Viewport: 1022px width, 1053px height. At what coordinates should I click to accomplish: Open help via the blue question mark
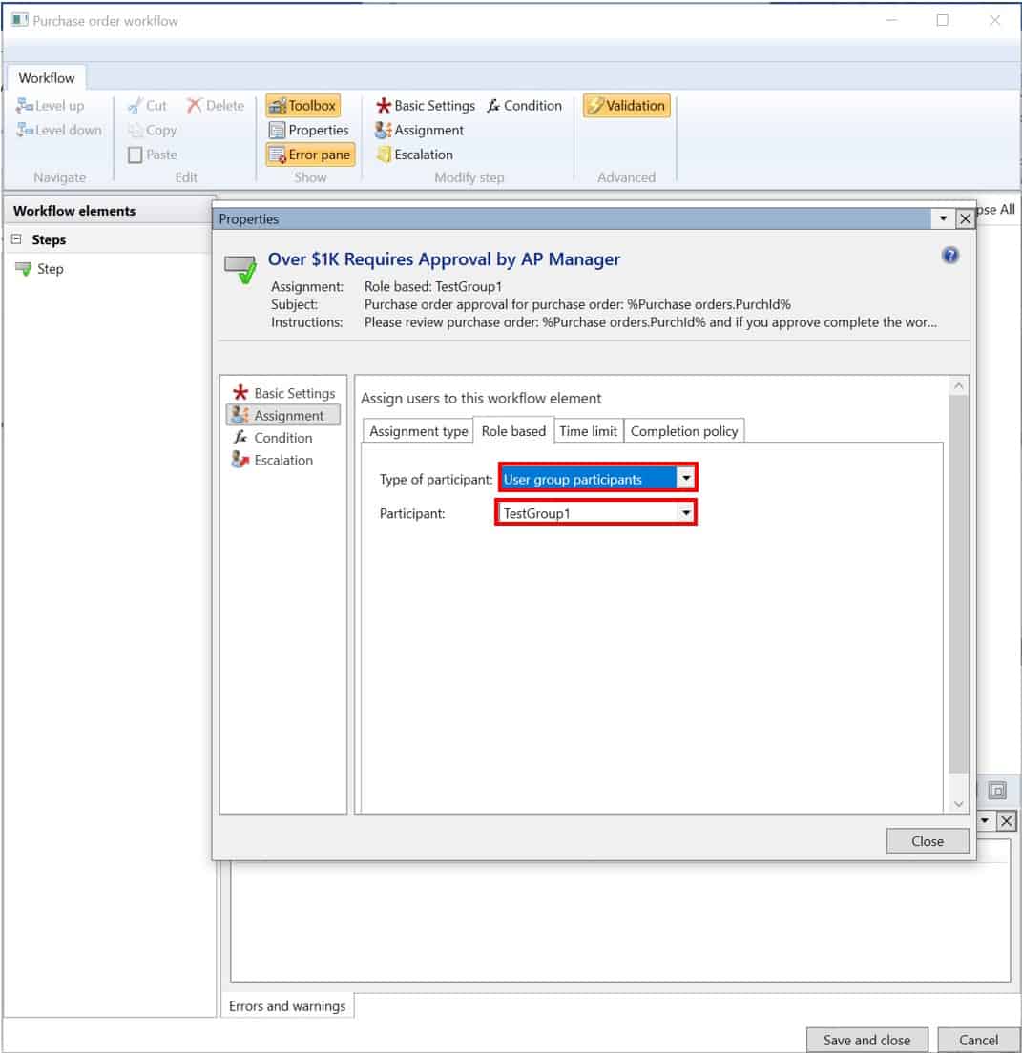[x=950, y=256]
